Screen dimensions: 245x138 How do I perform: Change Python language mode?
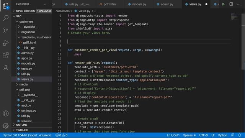pos(222,135)
